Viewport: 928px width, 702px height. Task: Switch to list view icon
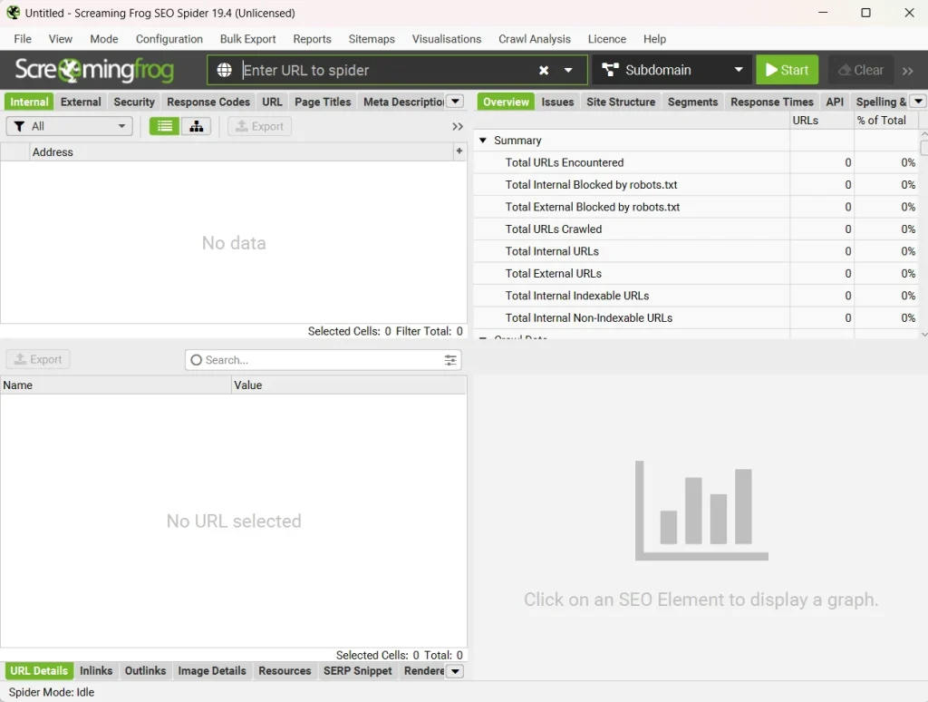[x=165, y=126]
